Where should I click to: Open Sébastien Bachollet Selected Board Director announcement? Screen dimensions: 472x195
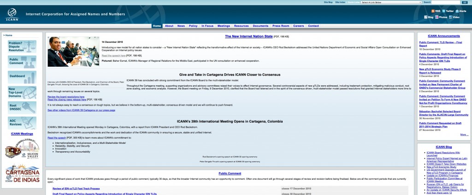[x=444, y=113]
